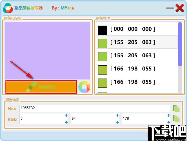Click the non-highlighted row's 155 205 063 text
This screenshot has width=187, height=141.
[x=133, y=56]
